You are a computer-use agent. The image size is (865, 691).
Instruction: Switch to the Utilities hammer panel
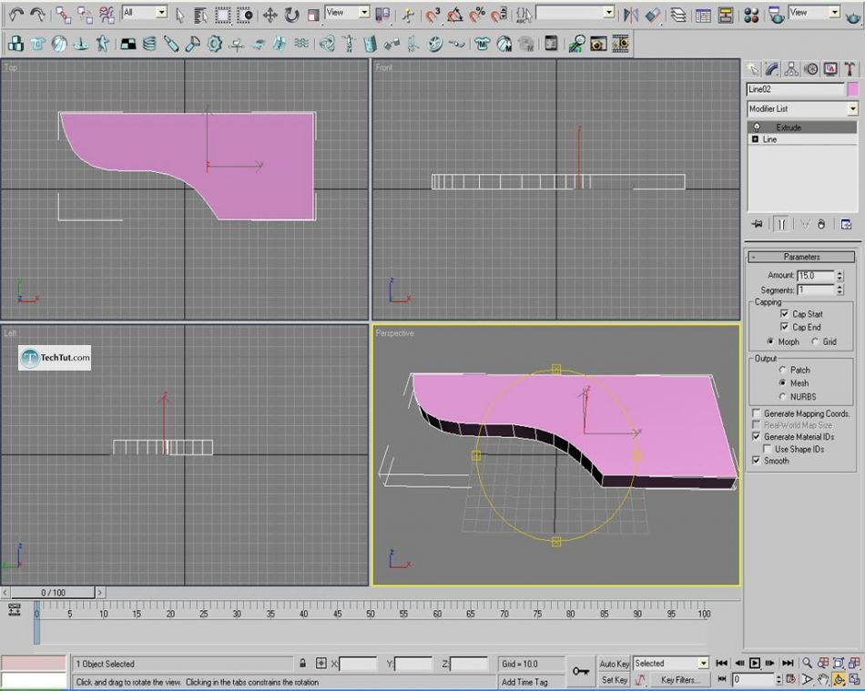pyautogui.click(x=850, y=69)
